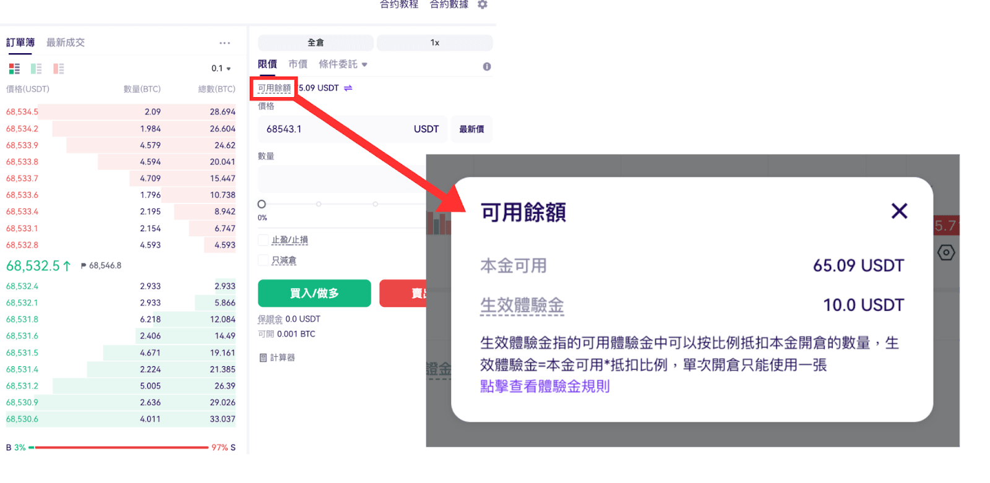Click the balance transfer arrows icon
The width and height of the screenshot is (990, 483).
tap(348, 88)
